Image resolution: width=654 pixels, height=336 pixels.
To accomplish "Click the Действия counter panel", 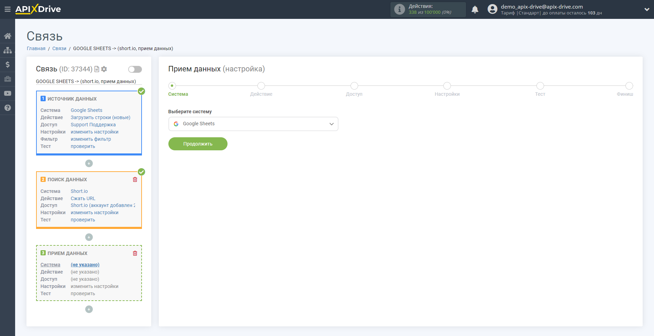I will tap(428, 9).
